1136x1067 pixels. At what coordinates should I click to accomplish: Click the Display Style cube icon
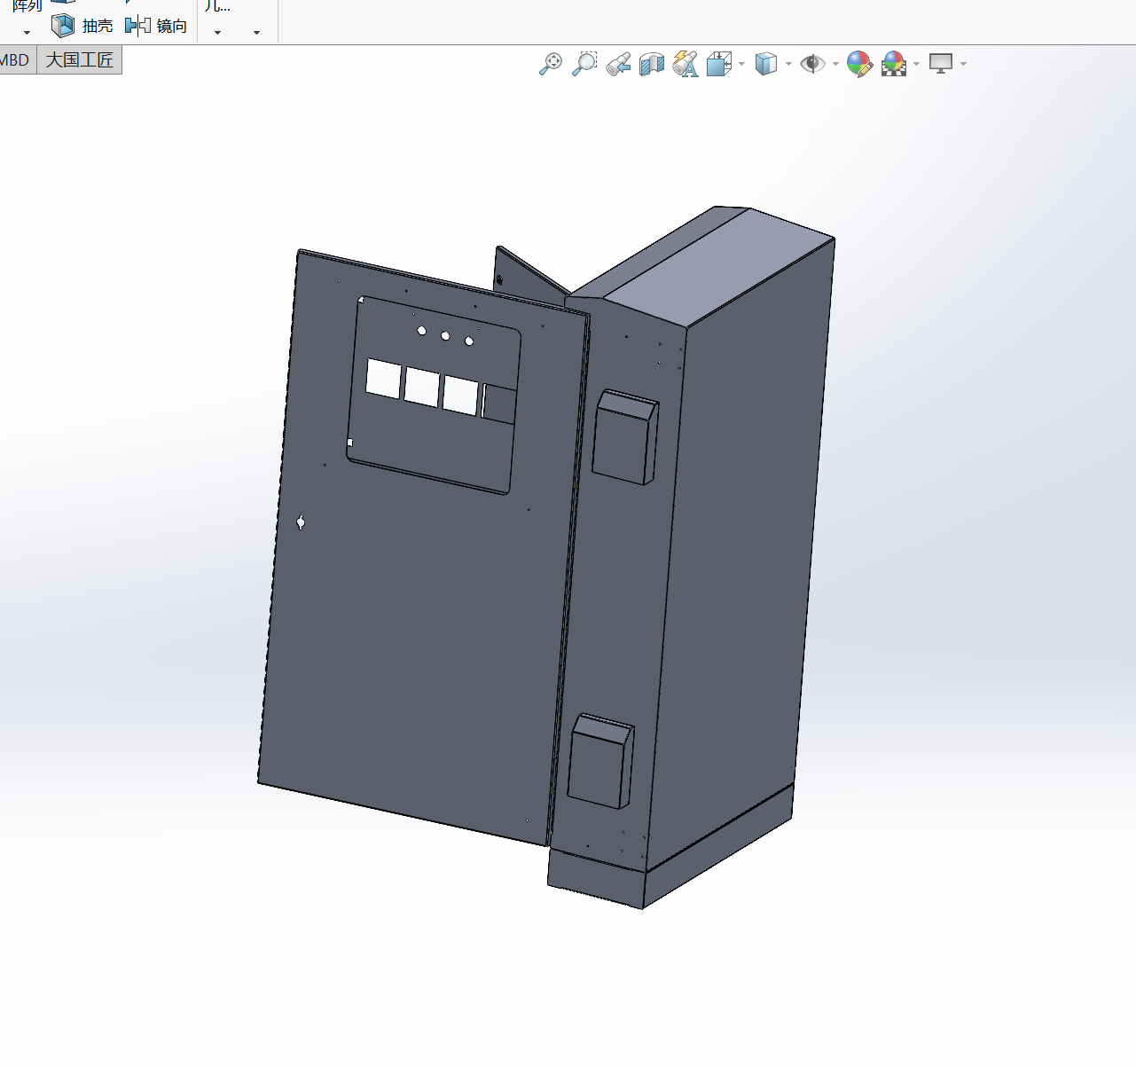click(x=765, y=64)
